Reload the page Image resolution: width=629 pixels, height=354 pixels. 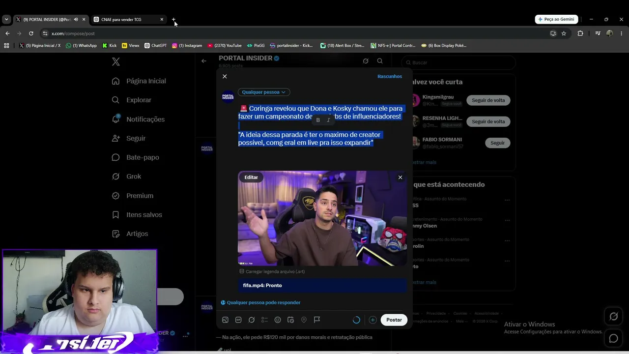click(31, 33)
